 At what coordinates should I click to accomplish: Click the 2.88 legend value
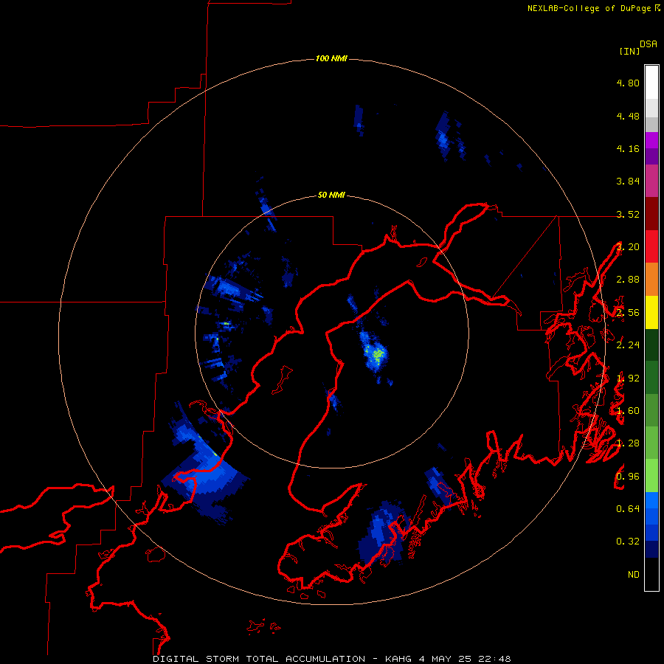[x=628, y=280]
